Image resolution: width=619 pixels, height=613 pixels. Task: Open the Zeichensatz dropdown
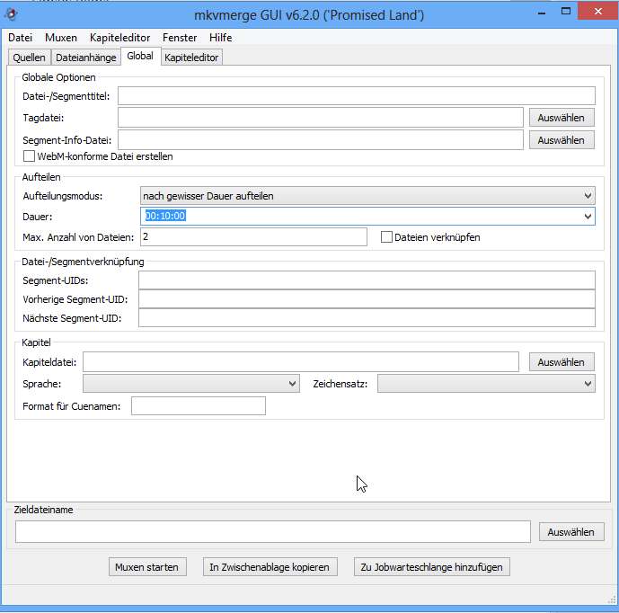point(486,384)
